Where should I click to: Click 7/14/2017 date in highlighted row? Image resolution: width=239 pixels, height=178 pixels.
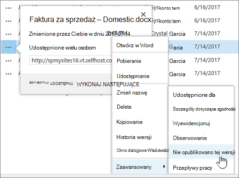point(207,46)
